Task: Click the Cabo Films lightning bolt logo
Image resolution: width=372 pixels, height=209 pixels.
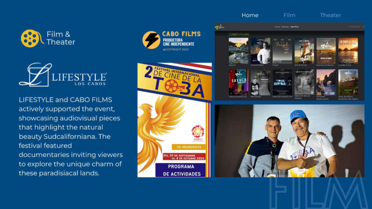Action: (151, 40)
